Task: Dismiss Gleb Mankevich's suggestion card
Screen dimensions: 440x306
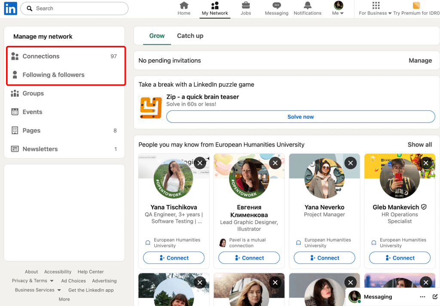Action: pos(426,163)
